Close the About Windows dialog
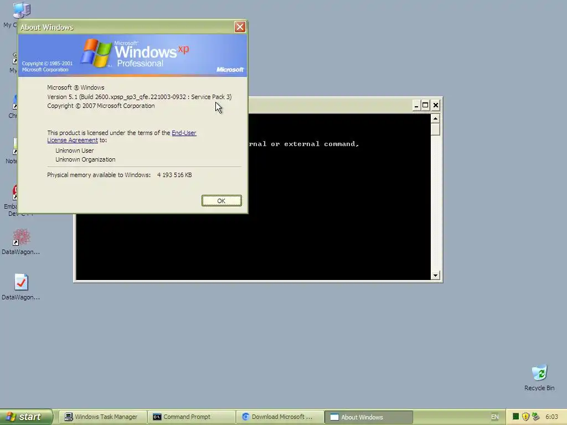Image resolution: width=567 pixels, height=425 pixels. click(x=240, y=27)
